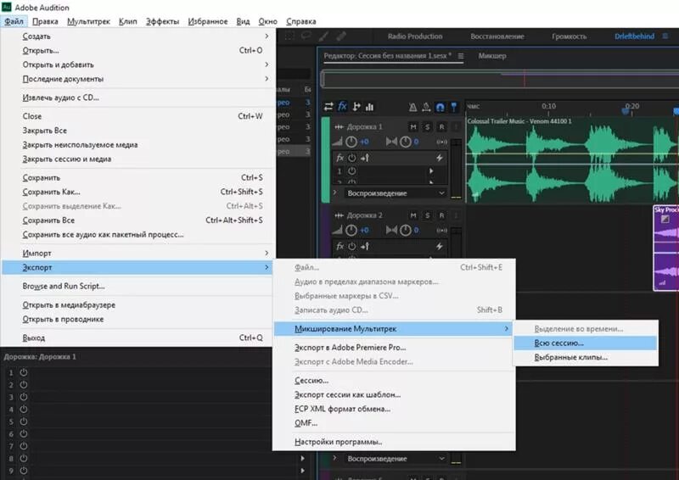The width and height of the screenshot is (679, 480).
Task: Click the Выход menu entry
Action: click(137, 338)
